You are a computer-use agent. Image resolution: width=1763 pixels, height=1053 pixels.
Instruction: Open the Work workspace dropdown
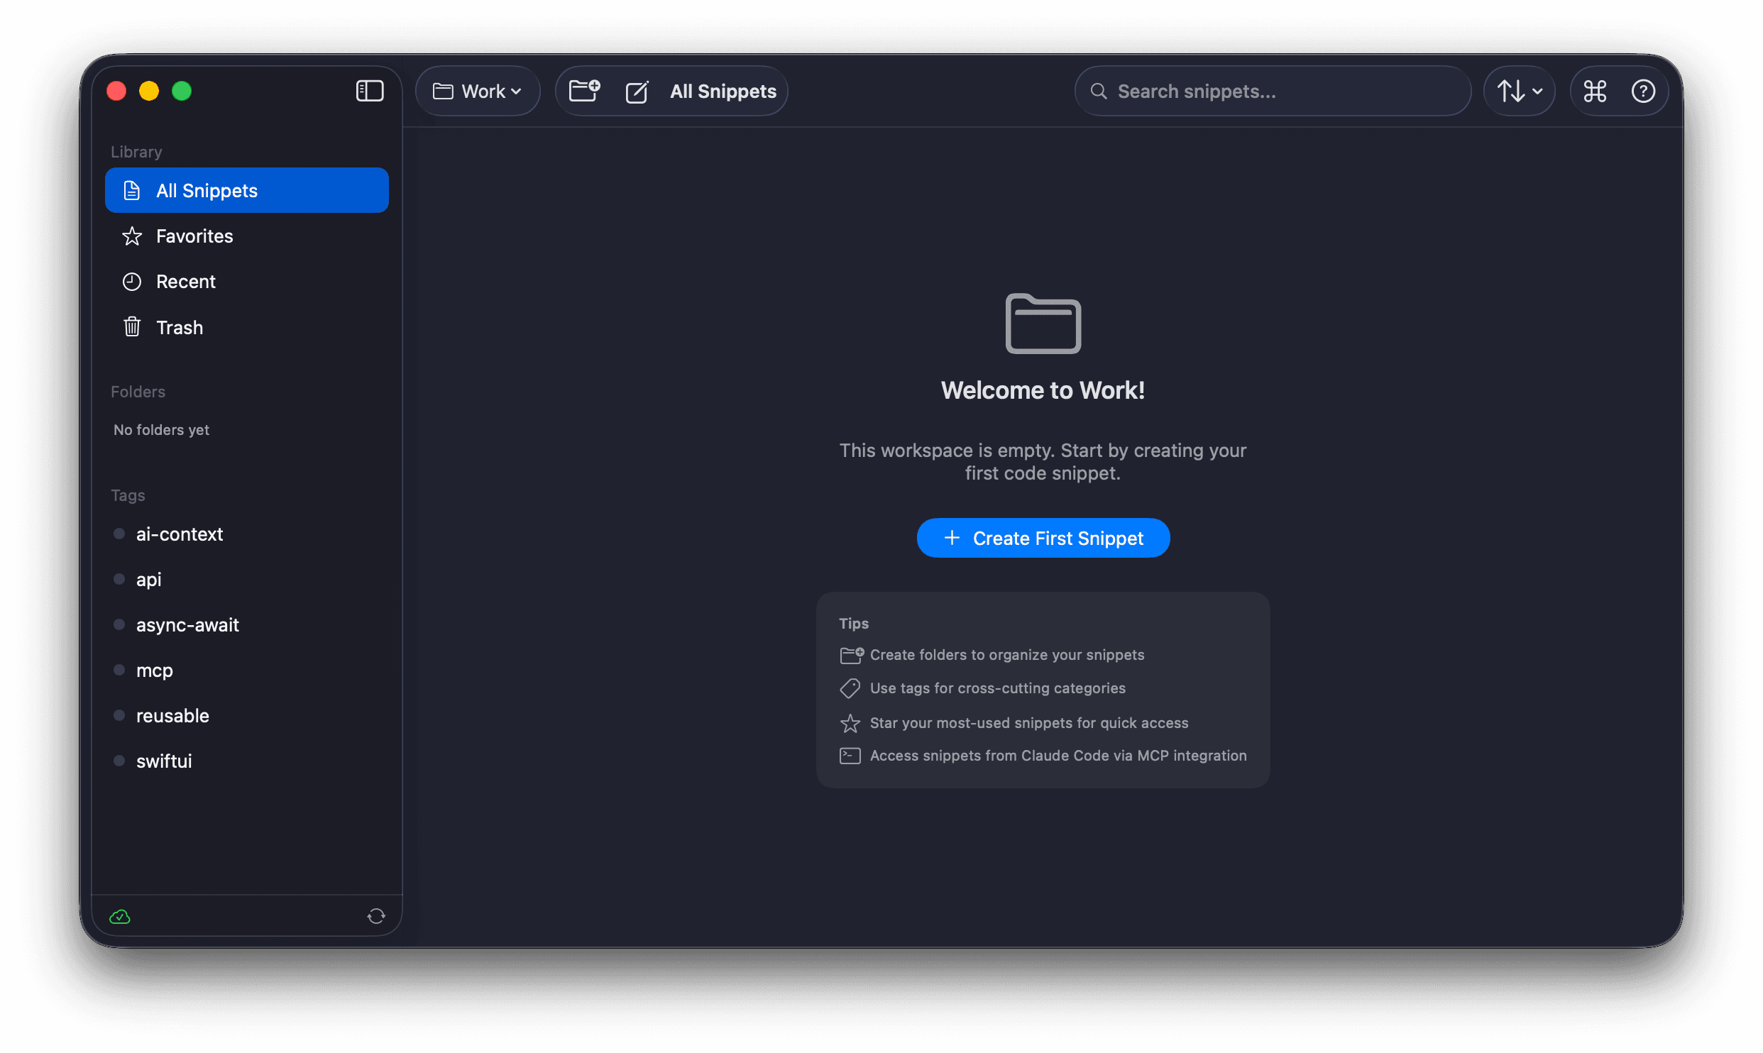pyautogui.click(x=478, y=91)
